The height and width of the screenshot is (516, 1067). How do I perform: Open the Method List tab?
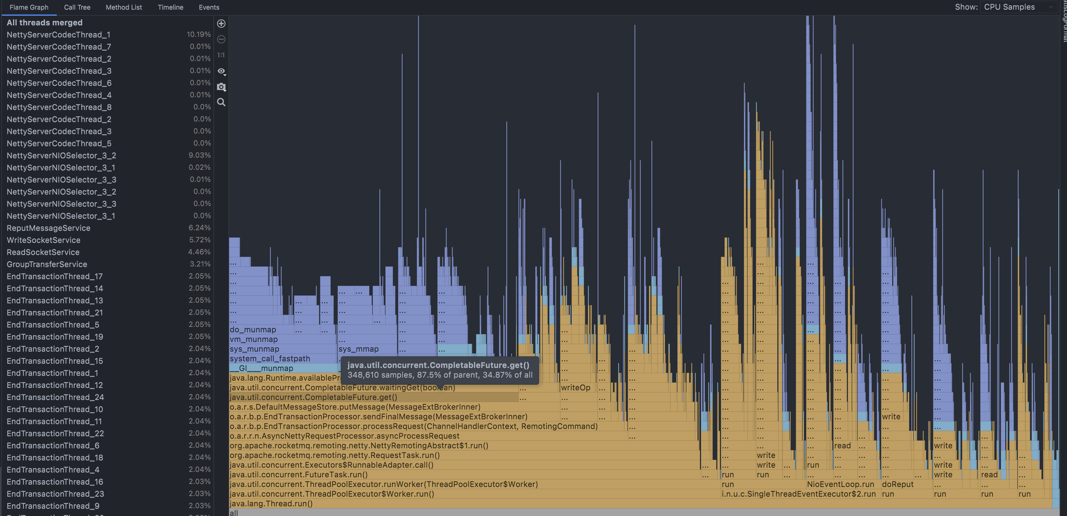click(123, 7)
